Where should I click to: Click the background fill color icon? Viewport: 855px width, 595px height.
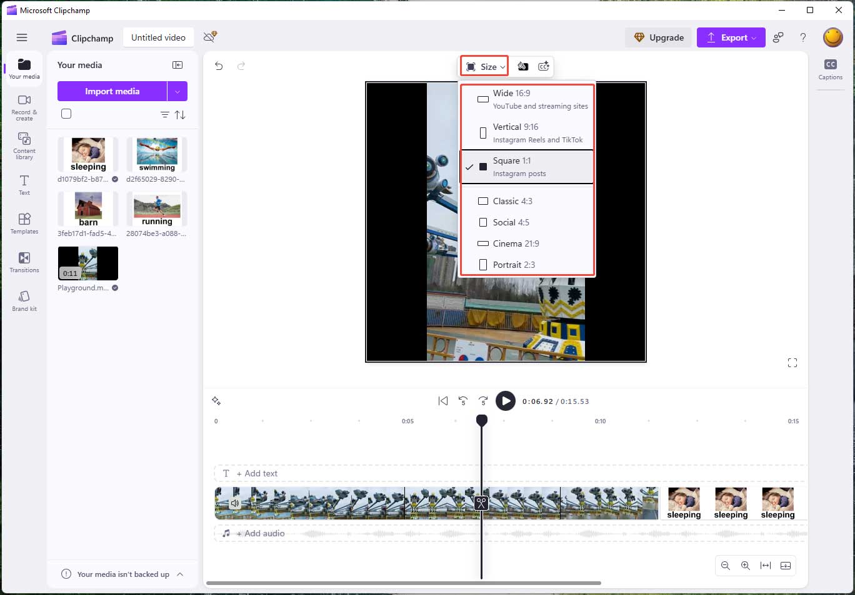click(523, 66)
